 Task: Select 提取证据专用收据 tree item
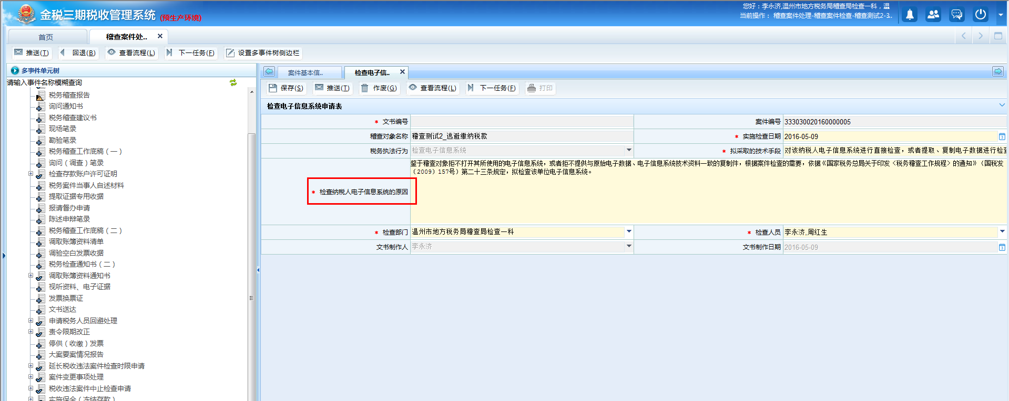pyautogui.click(x=76, y=196)
